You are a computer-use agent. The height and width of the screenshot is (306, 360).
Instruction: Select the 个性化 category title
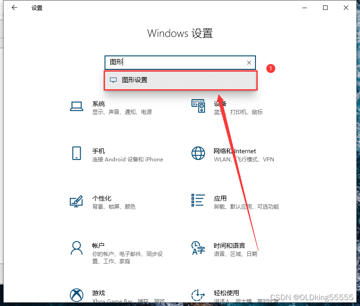point(102,198)
